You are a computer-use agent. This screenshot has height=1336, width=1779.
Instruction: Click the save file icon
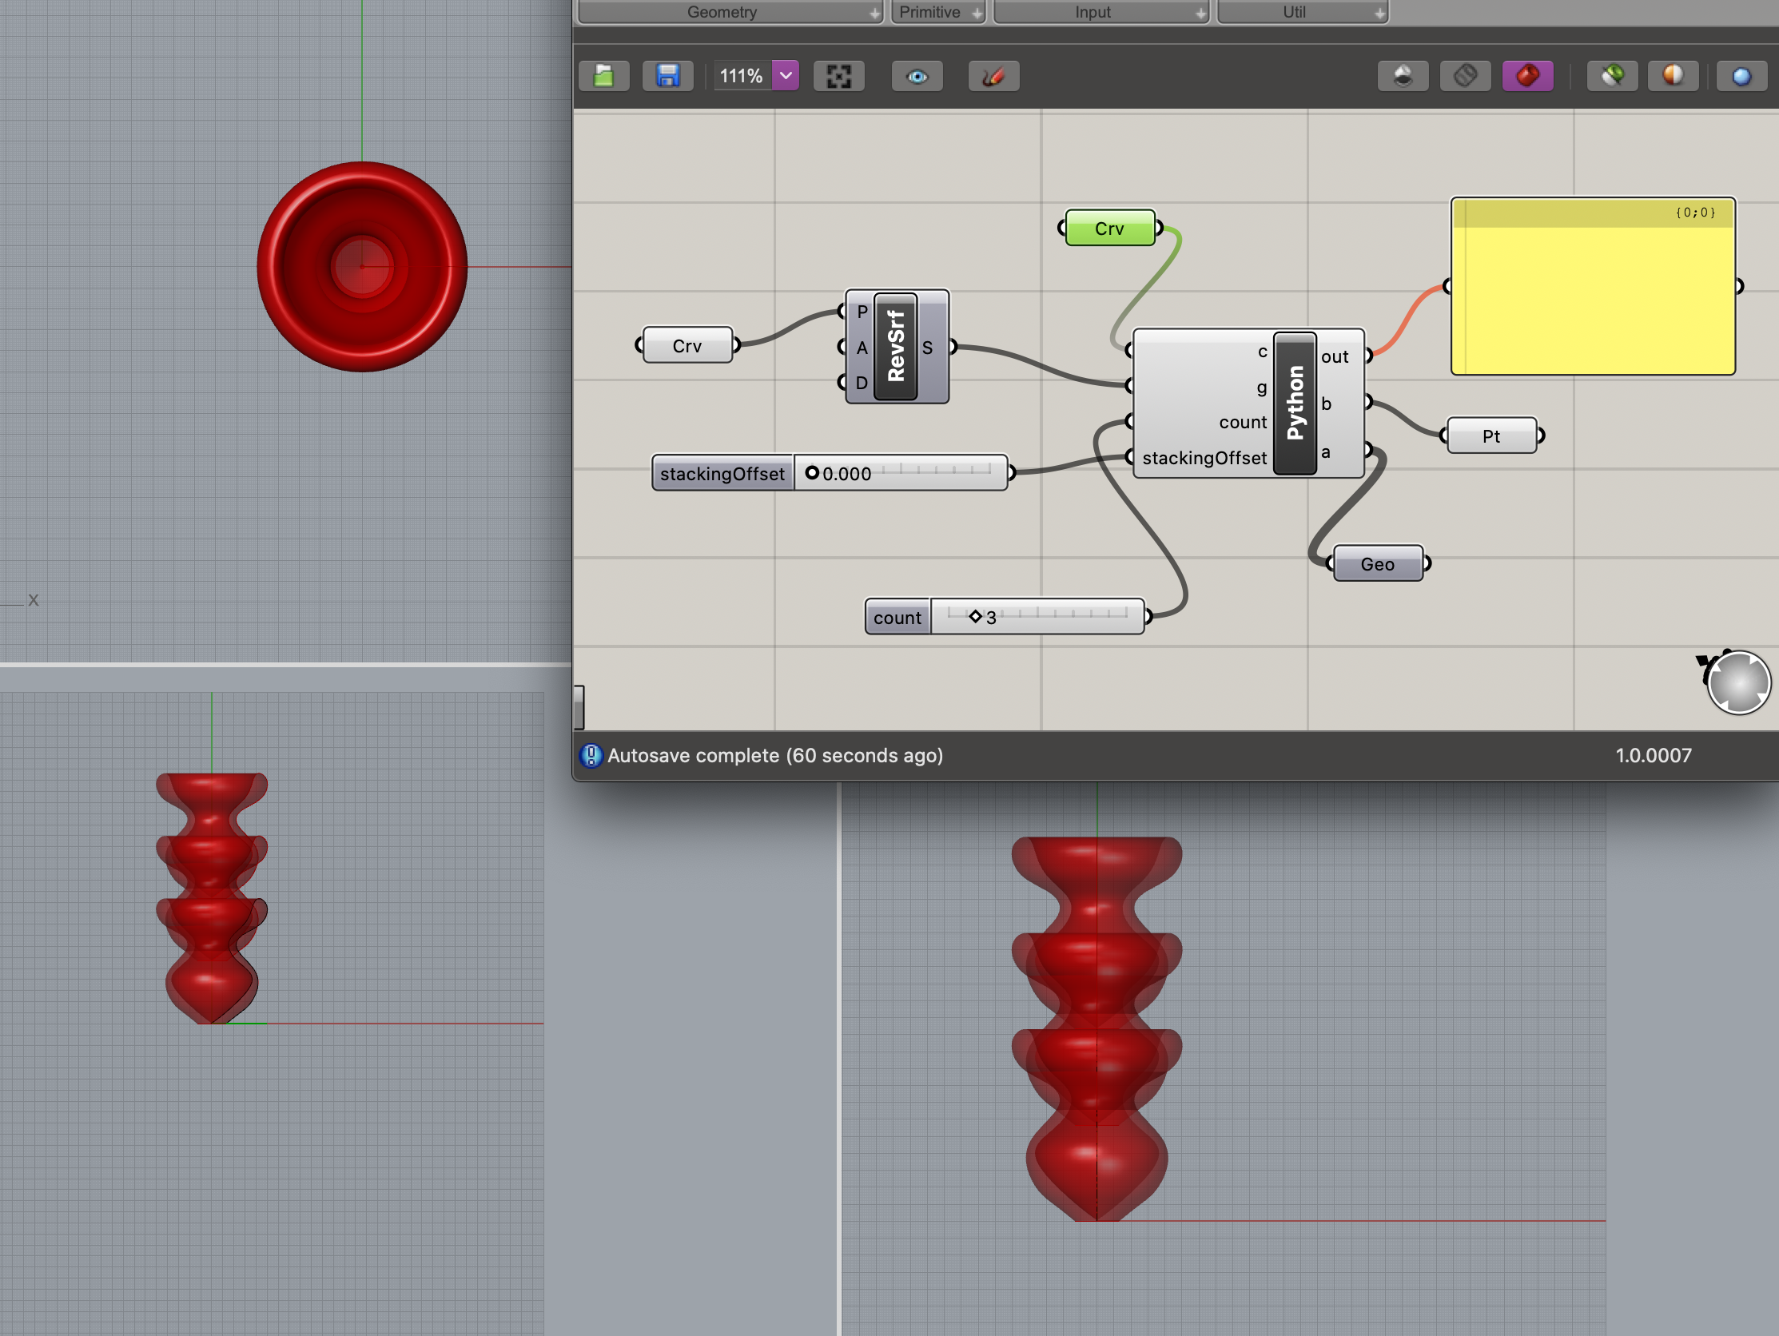click(x=669, y=78)
